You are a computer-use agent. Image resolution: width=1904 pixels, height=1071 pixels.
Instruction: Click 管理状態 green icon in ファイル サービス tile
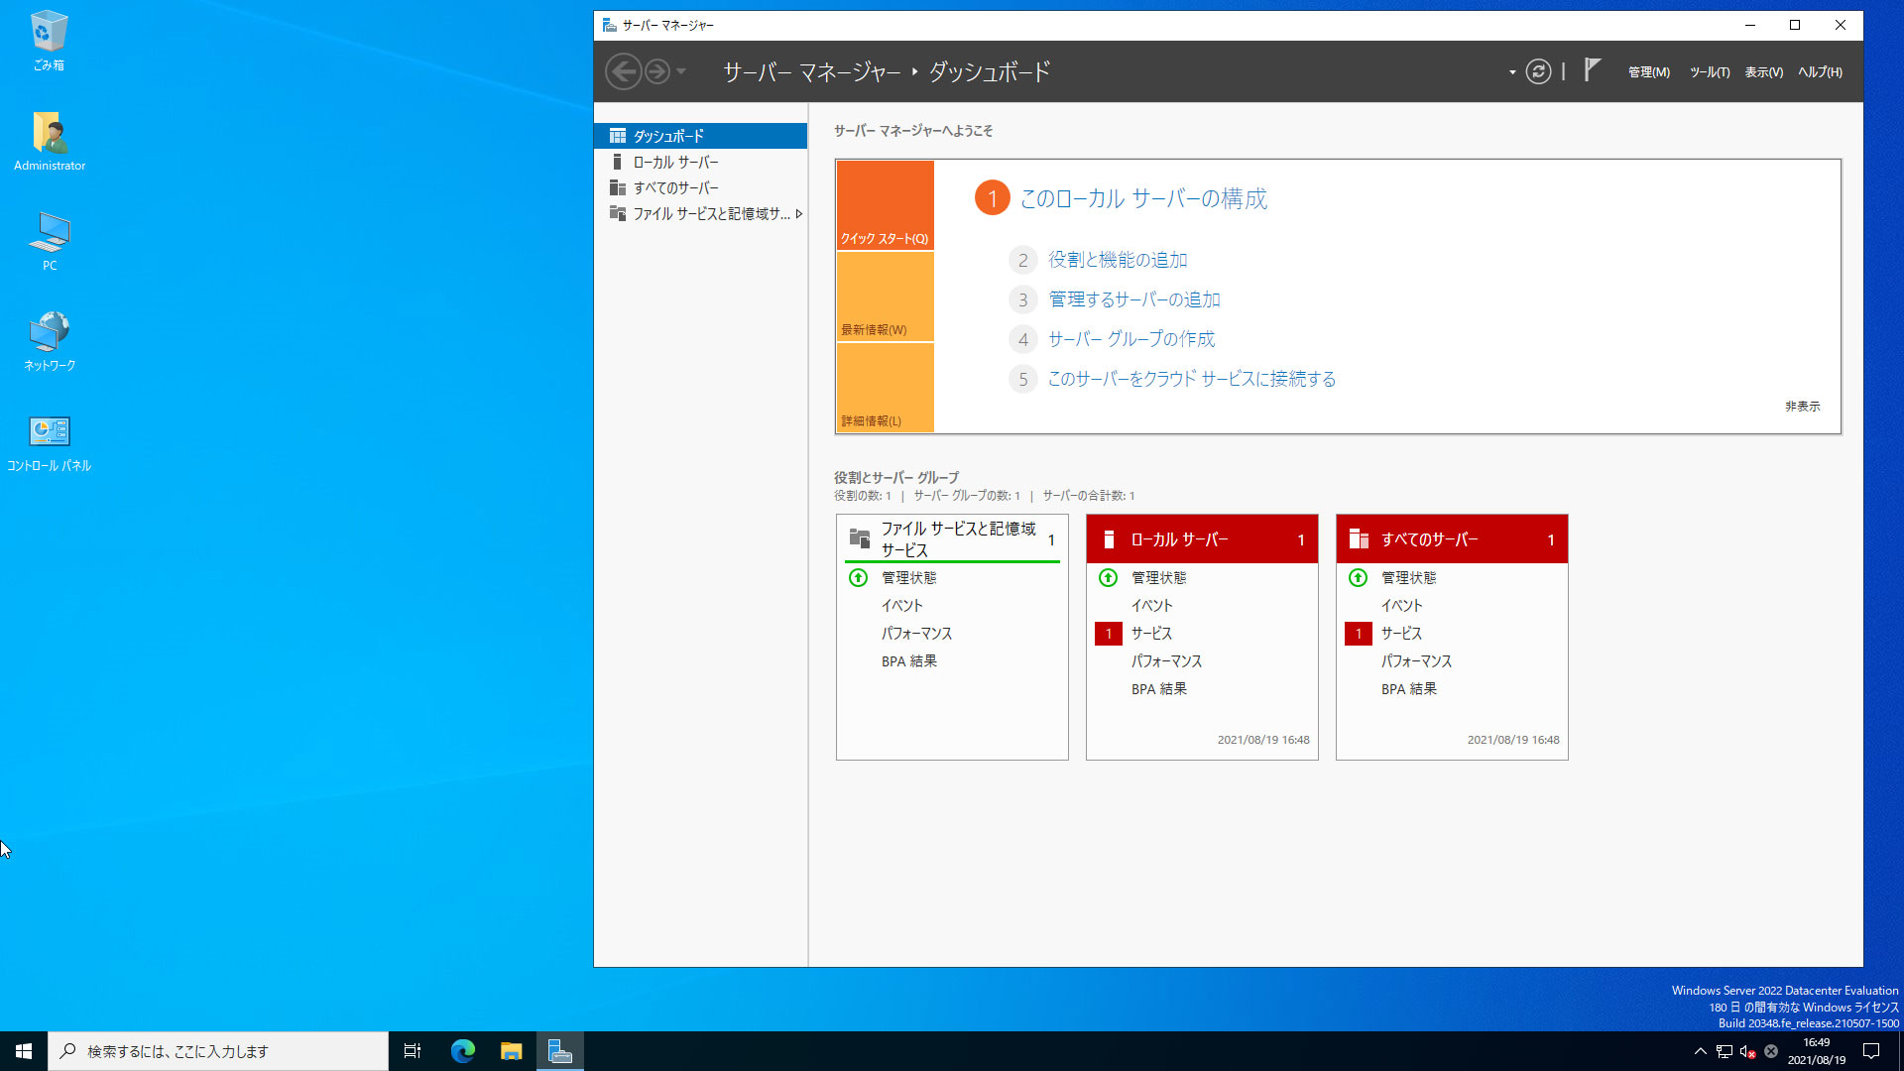[x=859, y=577]
